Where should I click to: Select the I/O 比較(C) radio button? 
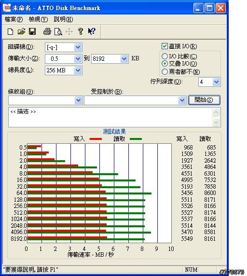click(165, 56)
